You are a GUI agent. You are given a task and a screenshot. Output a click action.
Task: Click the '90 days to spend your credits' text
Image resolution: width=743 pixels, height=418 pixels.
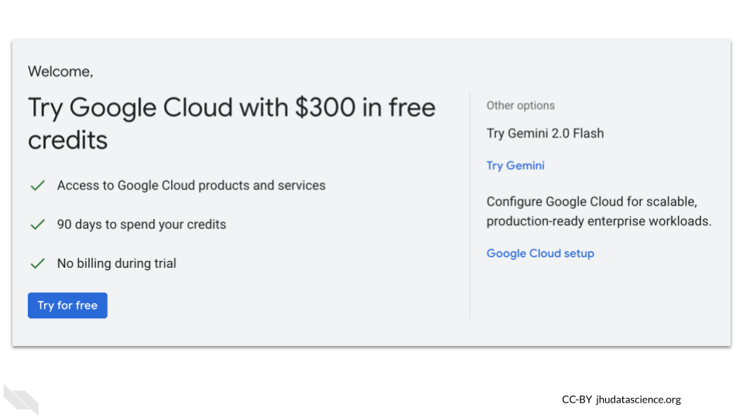coord(141,224)
